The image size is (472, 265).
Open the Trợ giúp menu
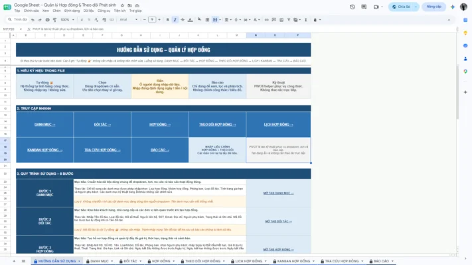click(135, 11)
